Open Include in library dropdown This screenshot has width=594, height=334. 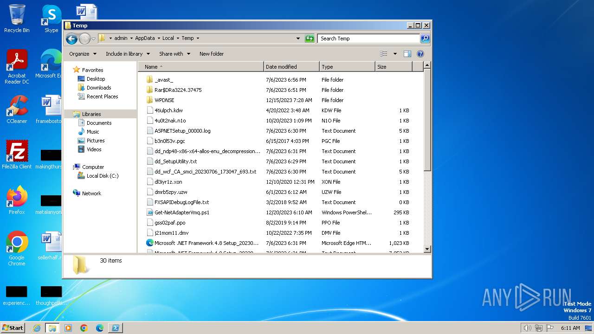[128, 54]
